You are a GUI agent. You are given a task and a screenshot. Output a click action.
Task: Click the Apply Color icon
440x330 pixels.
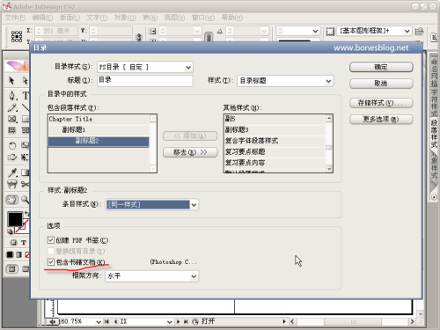pyautogui.click(x=10, y=254)
